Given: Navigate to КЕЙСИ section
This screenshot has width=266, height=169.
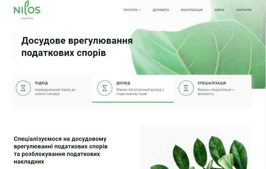Looking at the screenshot, I should [219, 10].
